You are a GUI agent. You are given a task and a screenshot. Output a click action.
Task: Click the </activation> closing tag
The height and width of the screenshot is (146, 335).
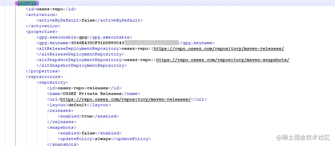click(x=43, y=26)
